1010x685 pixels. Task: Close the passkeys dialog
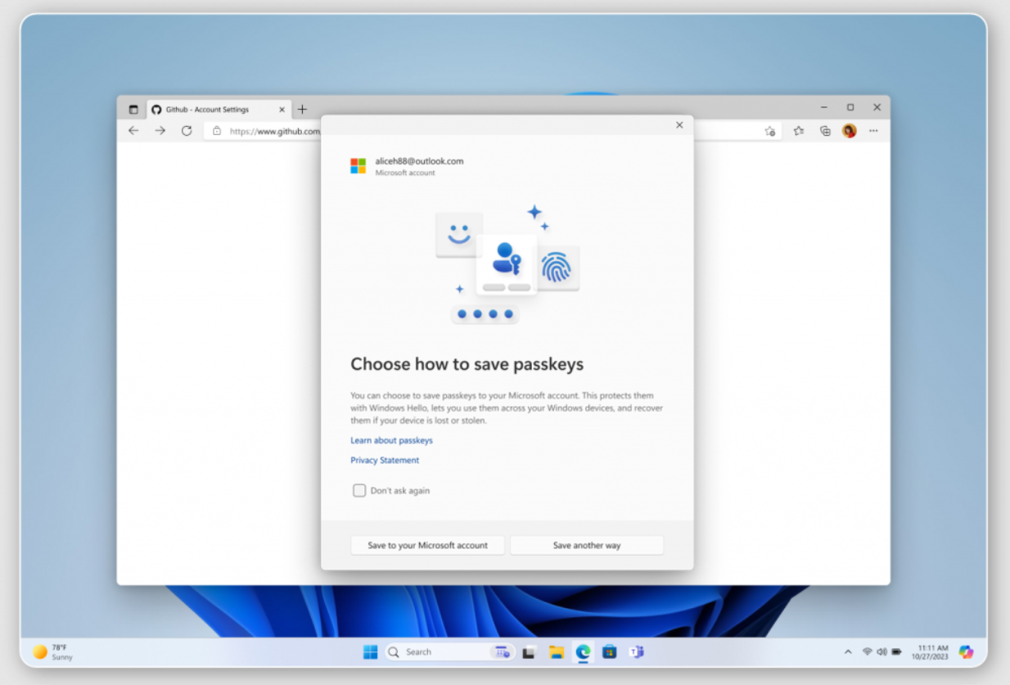[x=679, y=125]
